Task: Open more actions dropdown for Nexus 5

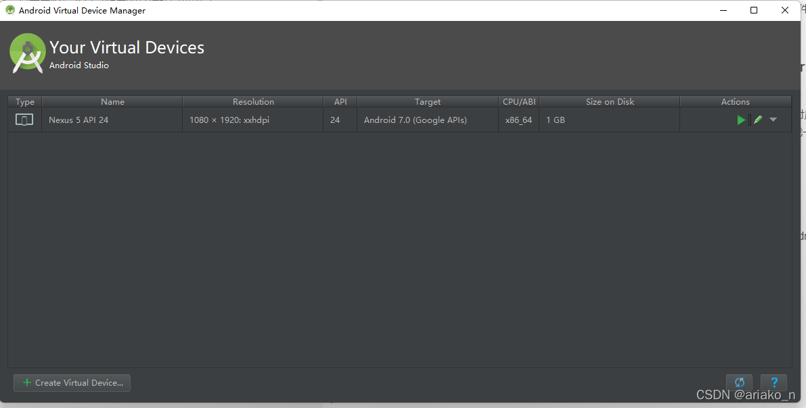Action: tap(773, 120)
